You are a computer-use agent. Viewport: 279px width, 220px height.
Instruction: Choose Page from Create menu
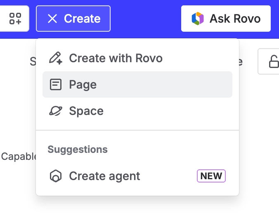click(137, 84)
